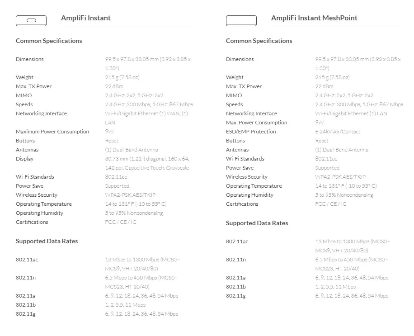Click Common Specifications under Instant MeshPoint
The image size is (414, 336).
[x=259, y=41]
